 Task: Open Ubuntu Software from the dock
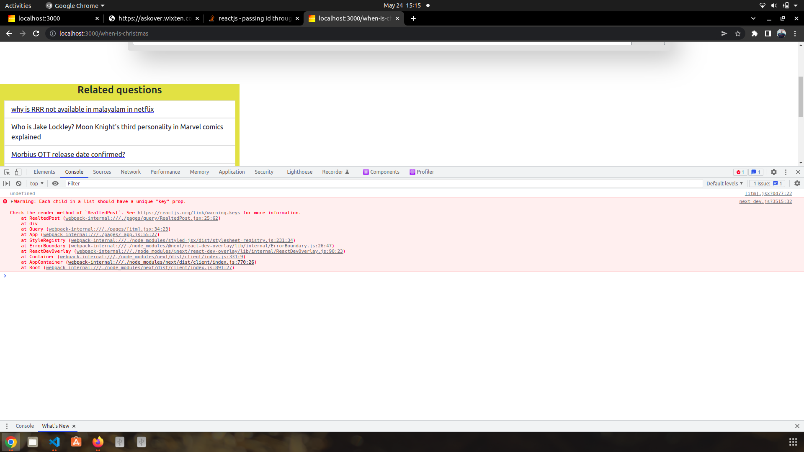pyautogui.click(x=76, y=442)
